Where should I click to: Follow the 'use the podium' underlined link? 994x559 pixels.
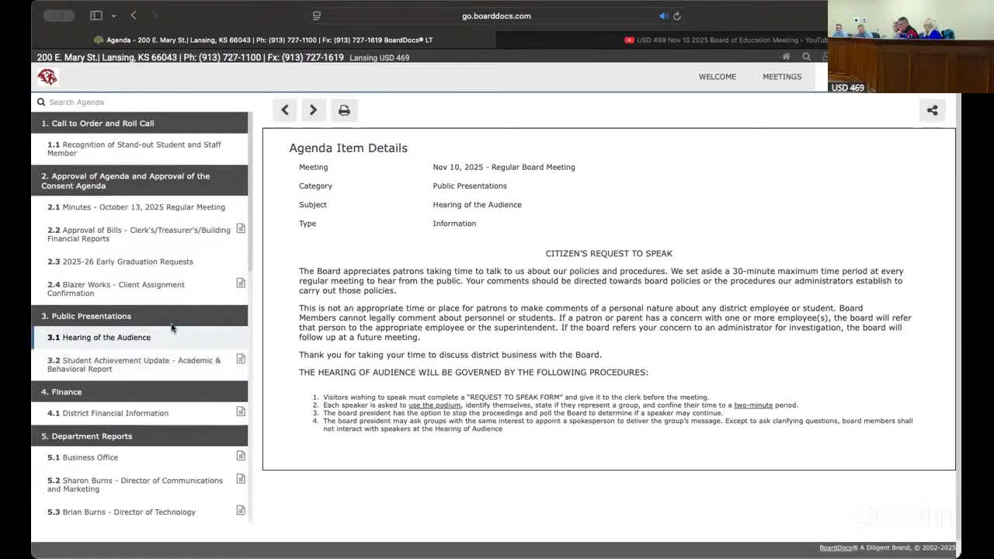[435, 405]
